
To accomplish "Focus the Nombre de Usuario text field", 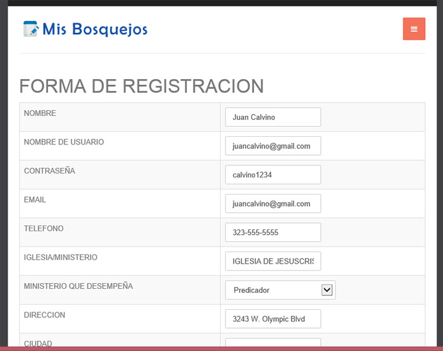I will [273, 146].
